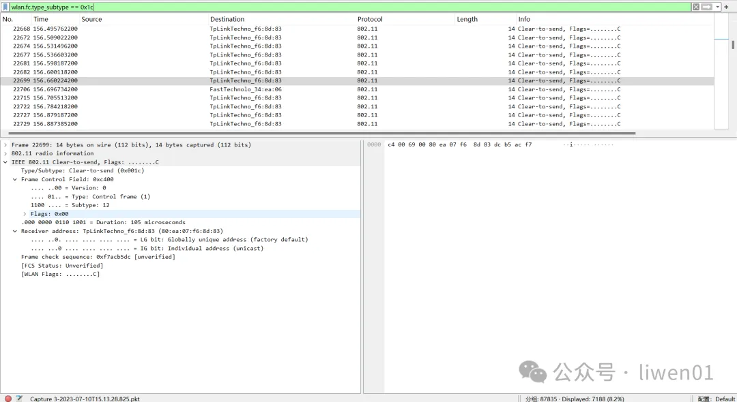
Task: Expand the 802.11 radio information node
Action: [x=5, y=153]
